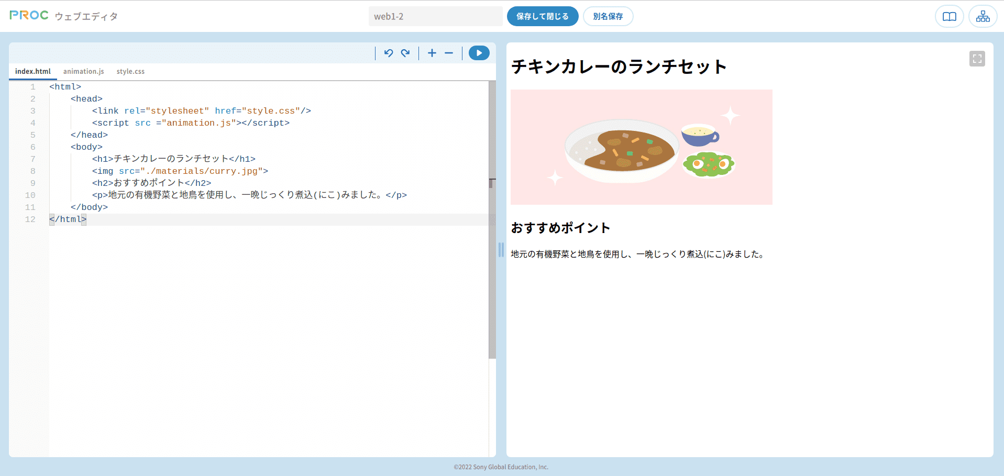Viewport: 1004px width, 476px height.
Task: Click 保存して閉じる button
Action: (543, 16)
